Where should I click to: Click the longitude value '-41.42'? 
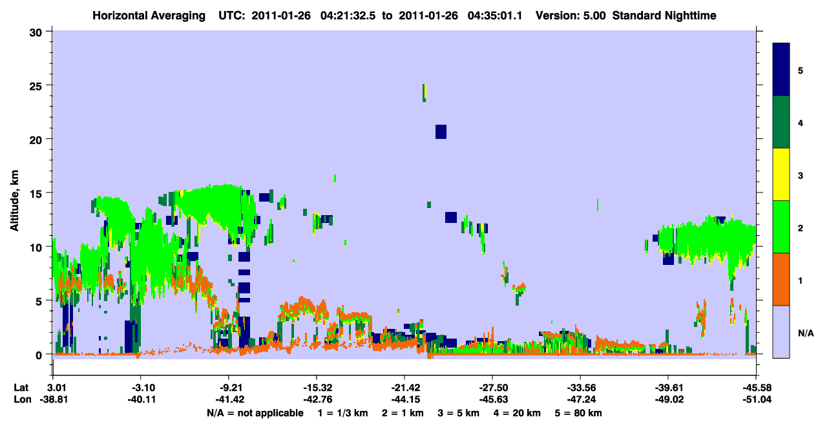[x=229, y=399]
